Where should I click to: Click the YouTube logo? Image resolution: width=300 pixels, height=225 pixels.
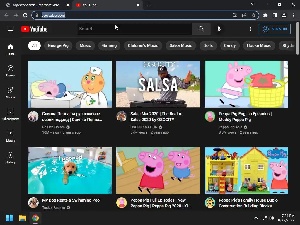(x=34, y=29)
